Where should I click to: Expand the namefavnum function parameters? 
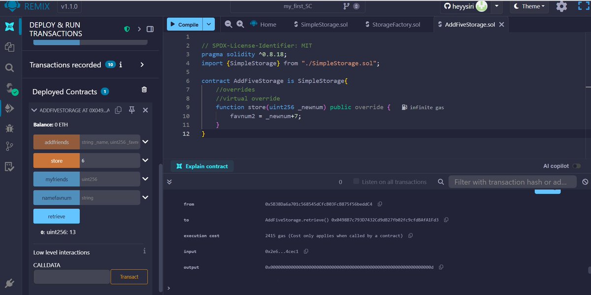tap(145, 197)
